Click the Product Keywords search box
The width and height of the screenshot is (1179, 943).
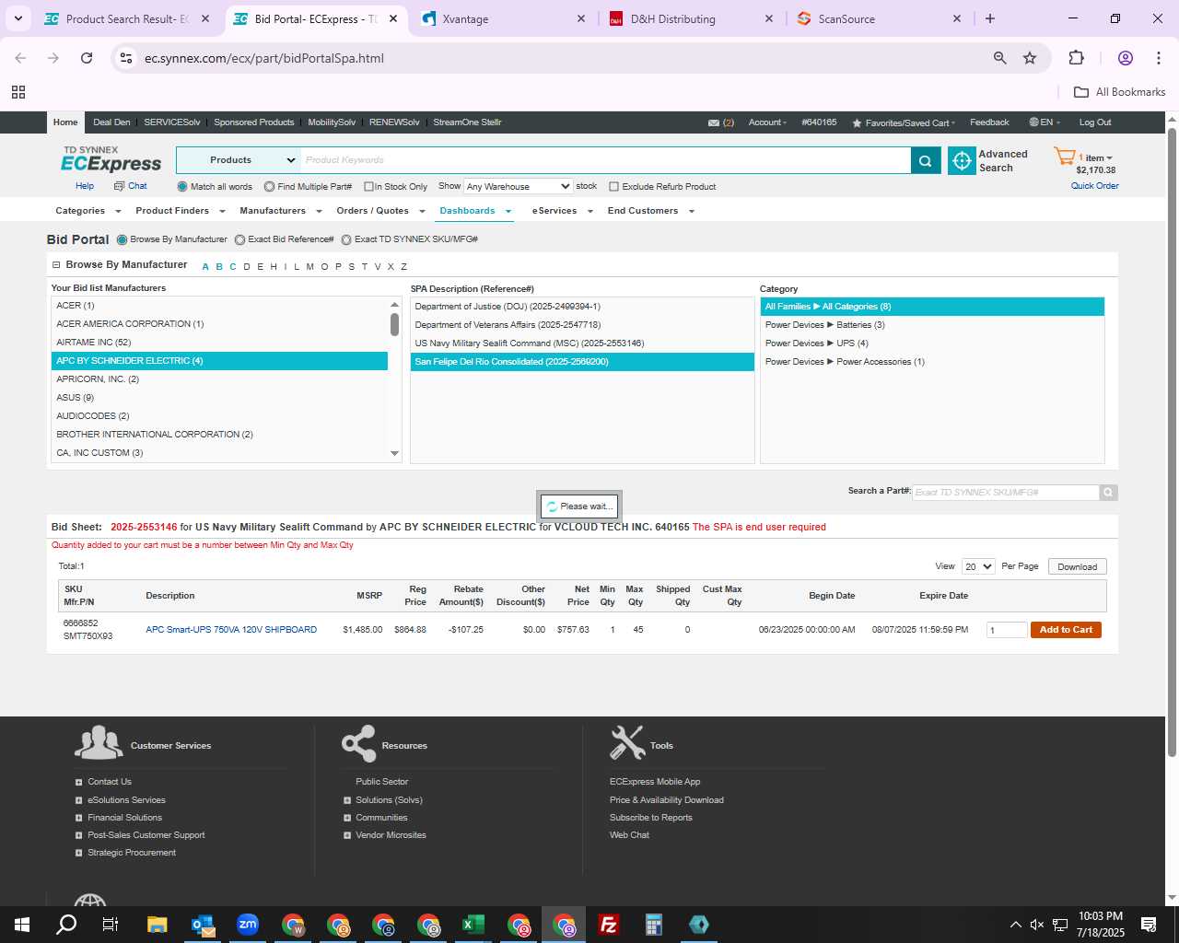coord(605,160)
